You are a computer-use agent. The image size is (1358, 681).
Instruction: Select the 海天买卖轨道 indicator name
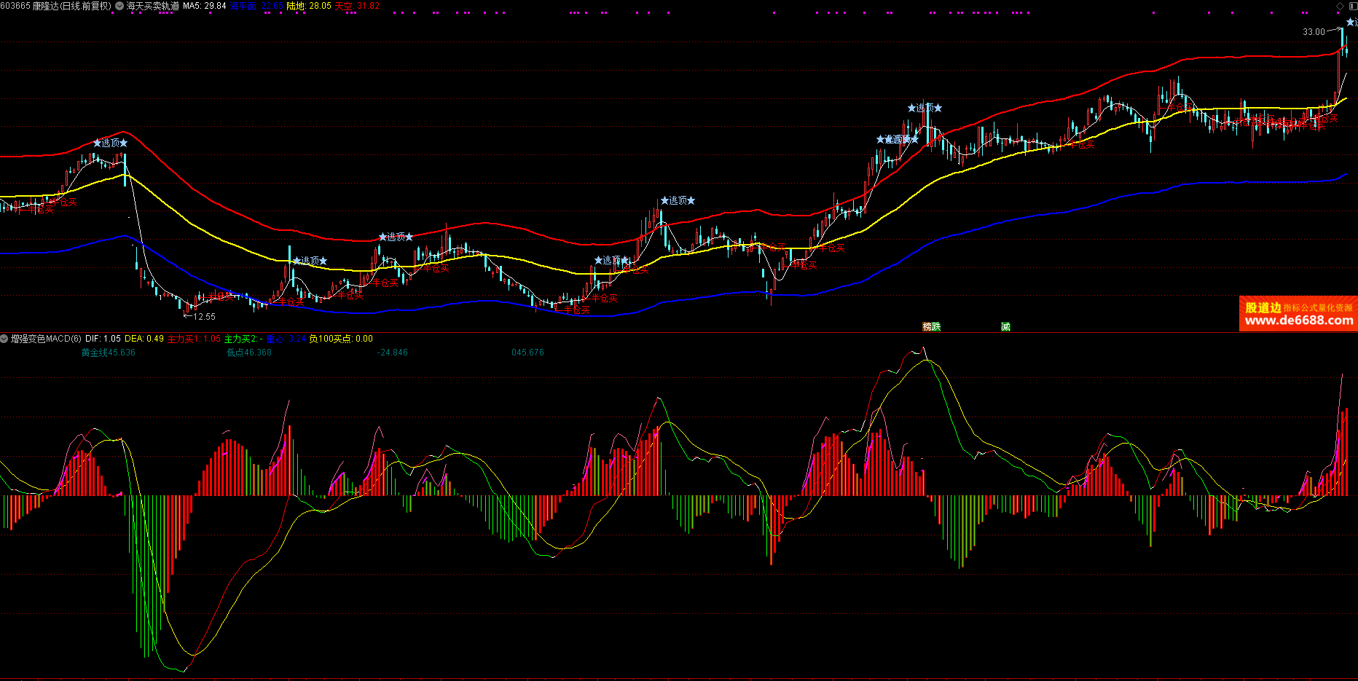(x=153, y=6)
